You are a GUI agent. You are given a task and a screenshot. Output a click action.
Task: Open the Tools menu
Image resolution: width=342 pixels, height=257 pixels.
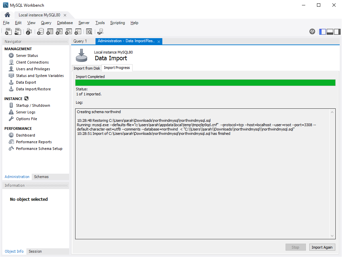point(100,23)
